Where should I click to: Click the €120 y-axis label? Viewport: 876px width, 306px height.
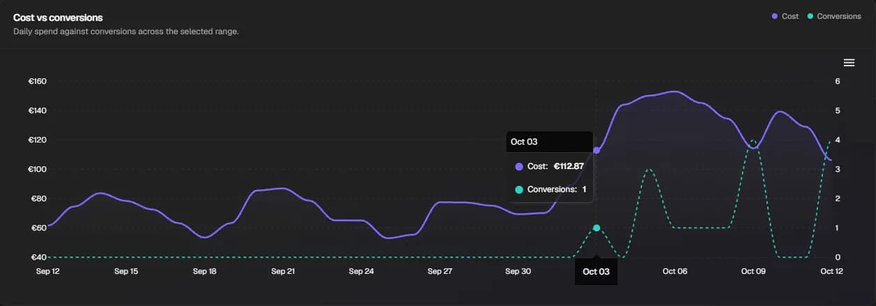[37, 140]
